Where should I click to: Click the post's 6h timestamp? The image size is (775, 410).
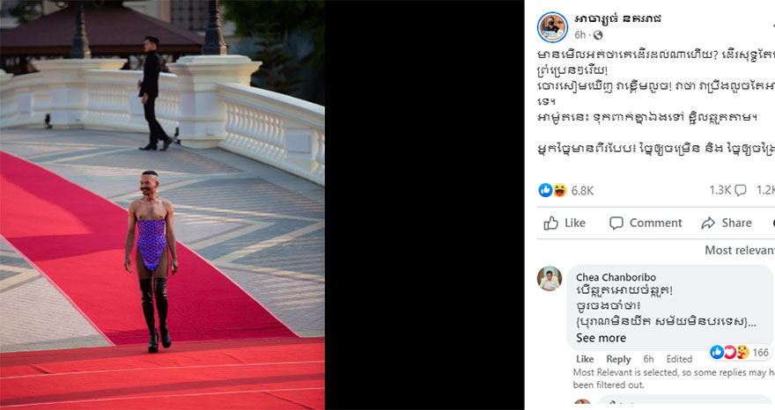[x=579, y=35]
